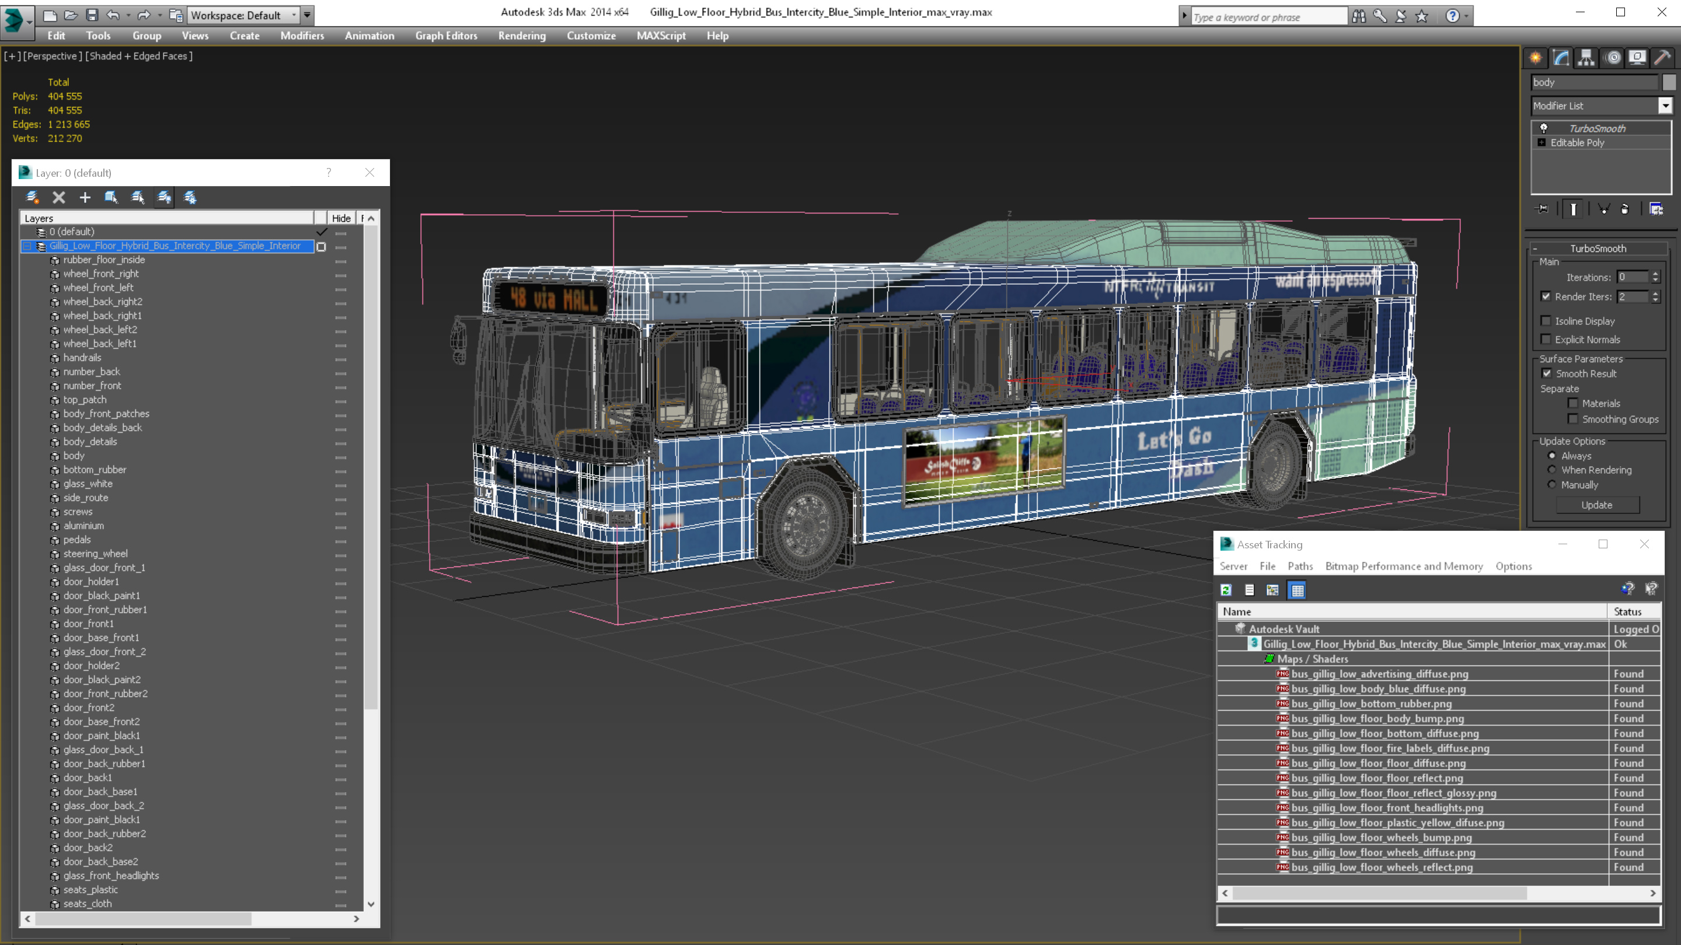Screen dimensions: 1681x945
Task: Open the quick access toolbar customize arrow
Action: tap(306, 15)
